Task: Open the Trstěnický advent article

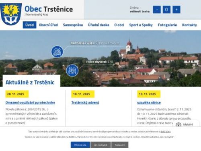Action: 85,103
